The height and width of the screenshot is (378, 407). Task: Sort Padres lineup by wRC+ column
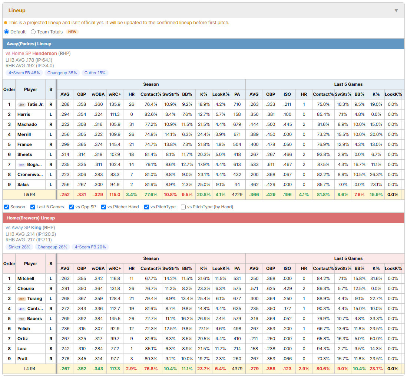pyautogui.click(x=115, y=94)
